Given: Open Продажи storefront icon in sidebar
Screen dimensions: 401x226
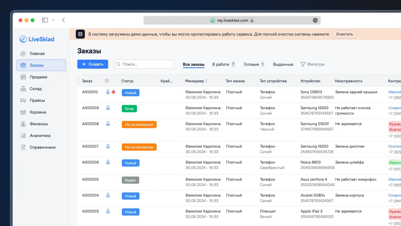Looking at the screenshot, I should [23, 77].
